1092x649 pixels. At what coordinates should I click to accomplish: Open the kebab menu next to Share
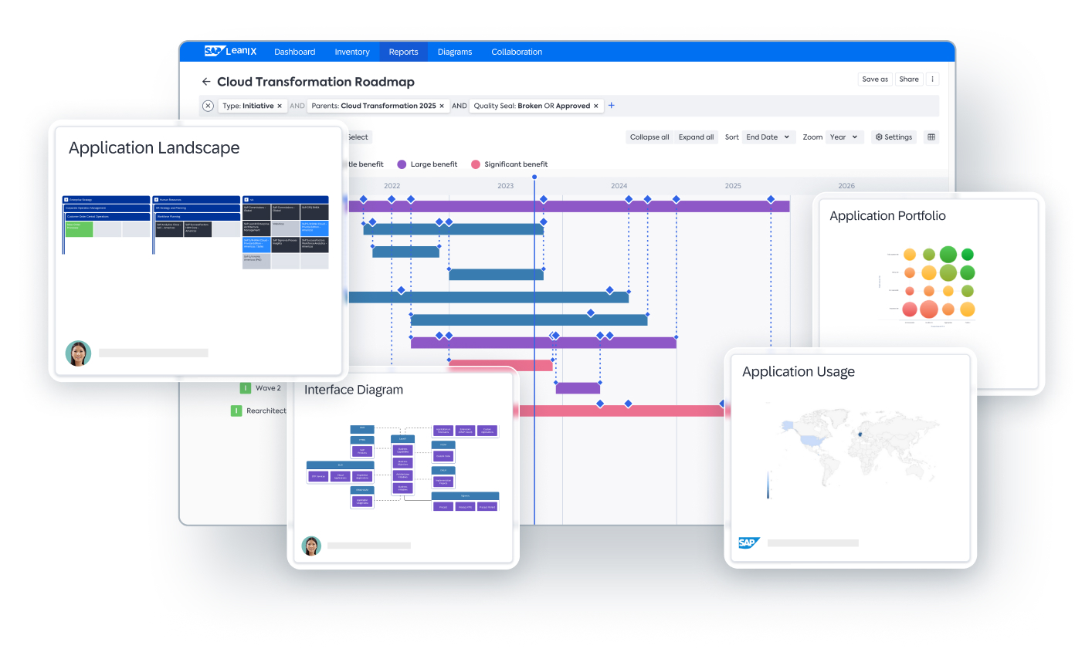point(932,79)
